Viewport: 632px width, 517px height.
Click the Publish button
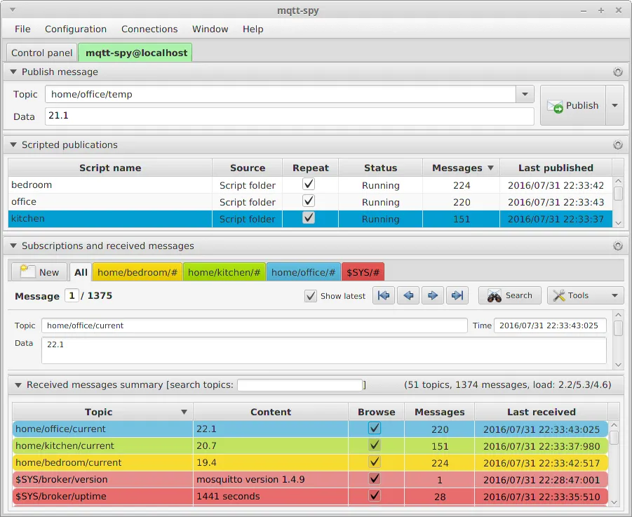coord(573,106)
